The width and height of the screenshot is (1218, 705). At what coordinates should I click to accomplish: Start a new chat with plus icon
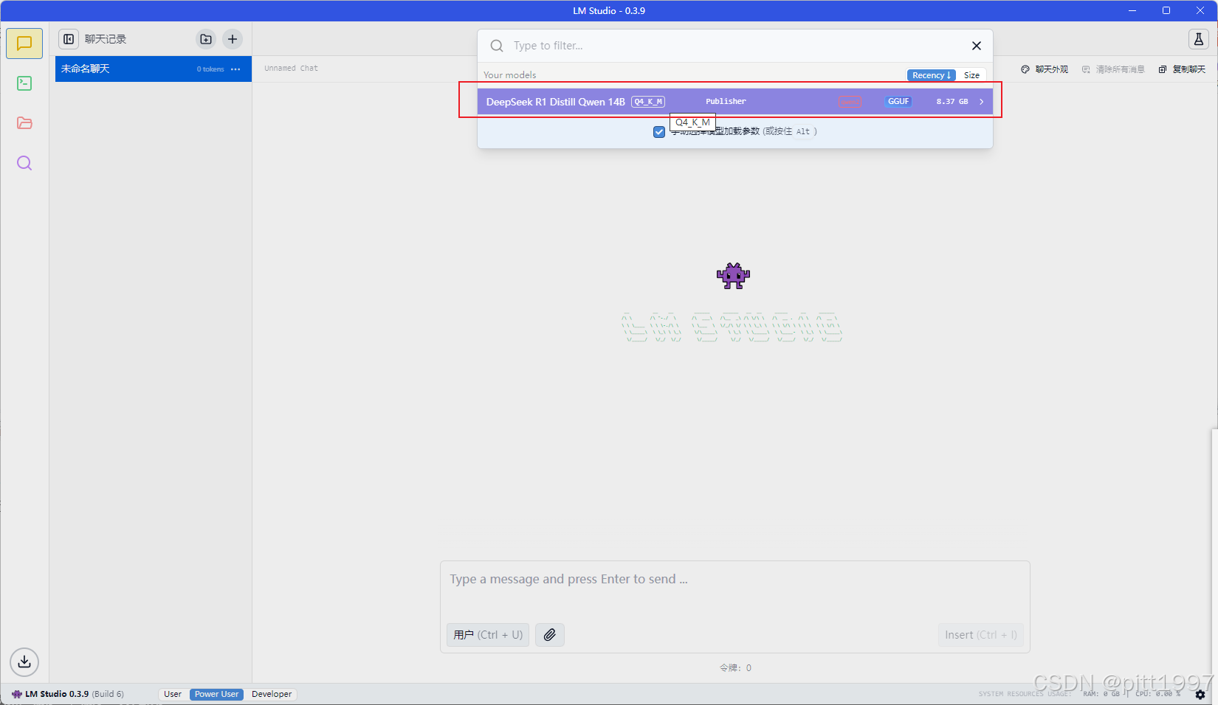[x=233, y=39]
